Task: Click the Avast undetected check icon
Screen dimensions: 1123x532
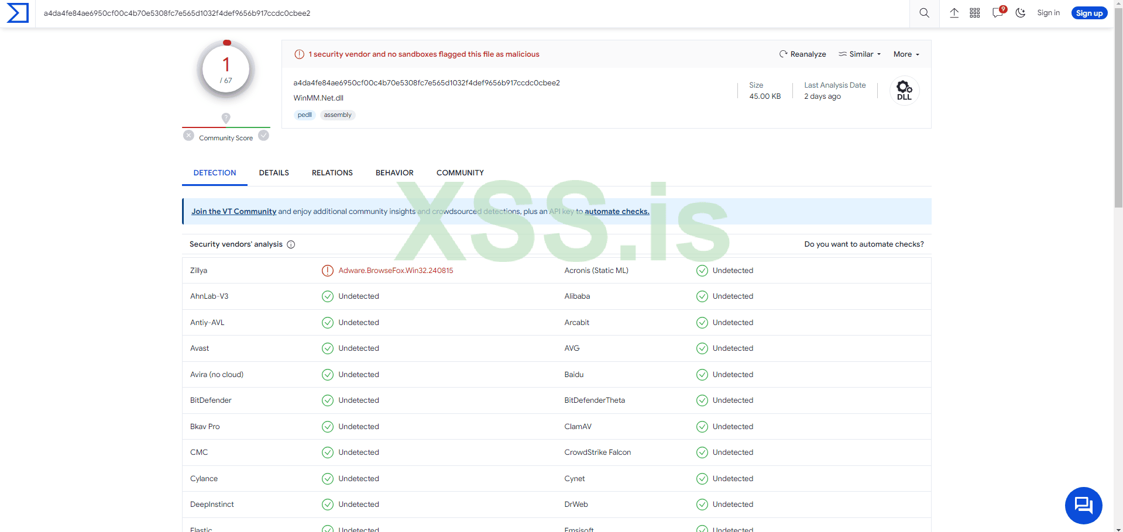Action: 328,348
